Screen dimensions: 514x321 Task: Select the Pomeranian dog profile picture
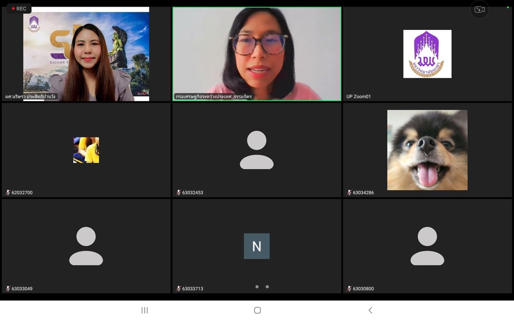(427, 150)
